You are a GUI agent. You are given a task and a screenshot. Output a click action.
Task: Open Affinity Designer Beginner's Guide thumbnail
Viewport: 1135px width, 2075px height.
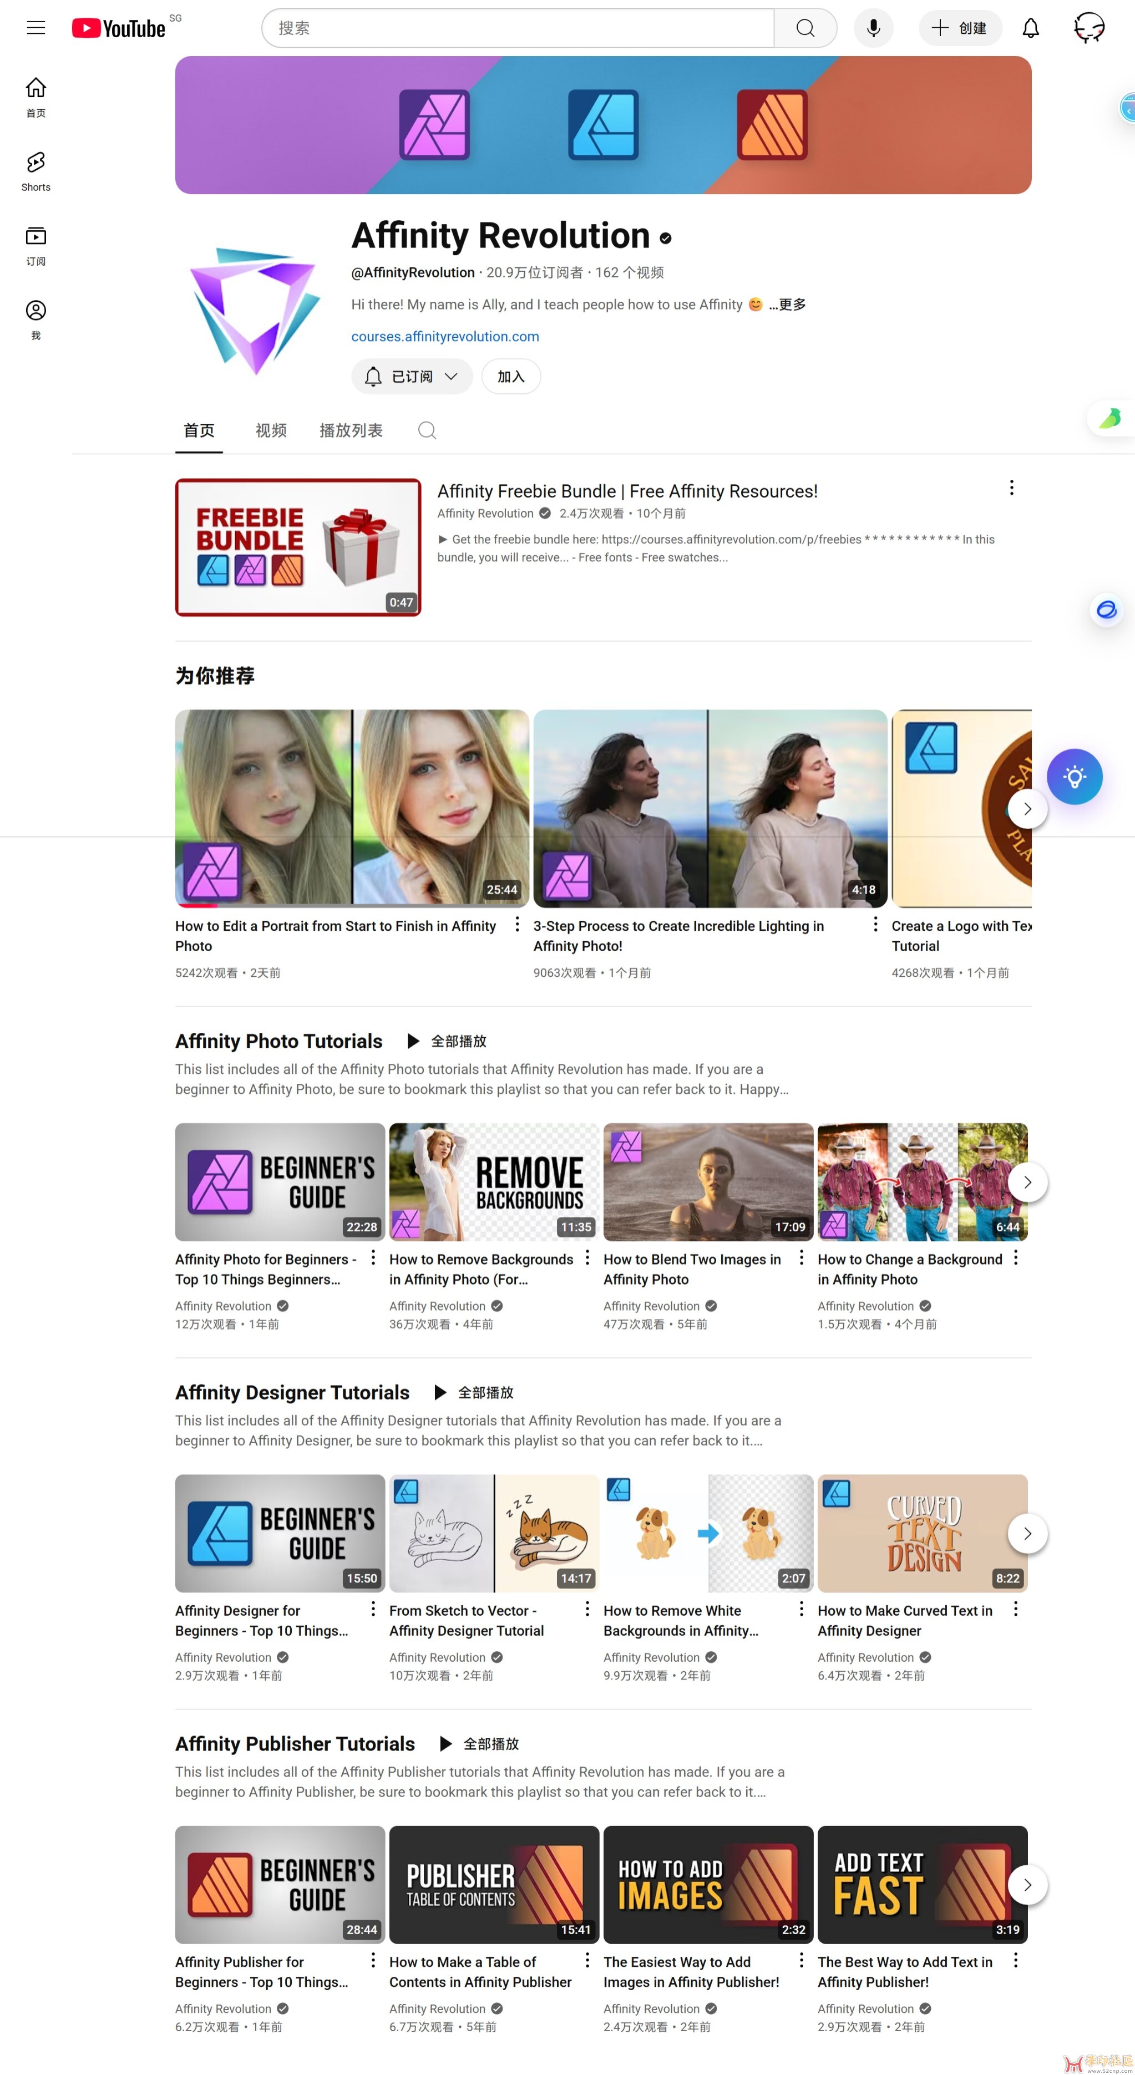click(280, 1533)
